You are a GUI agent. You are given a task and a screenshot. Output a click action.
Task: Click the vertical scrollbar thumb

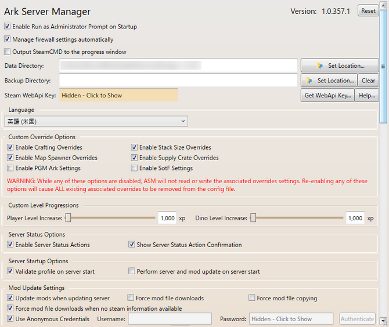click(384, 67)
